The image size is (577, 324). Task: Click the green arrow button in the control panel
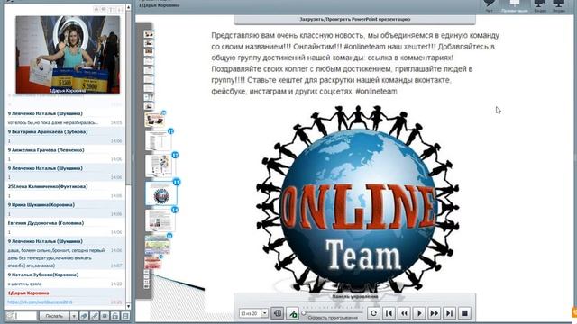point(293,313)
